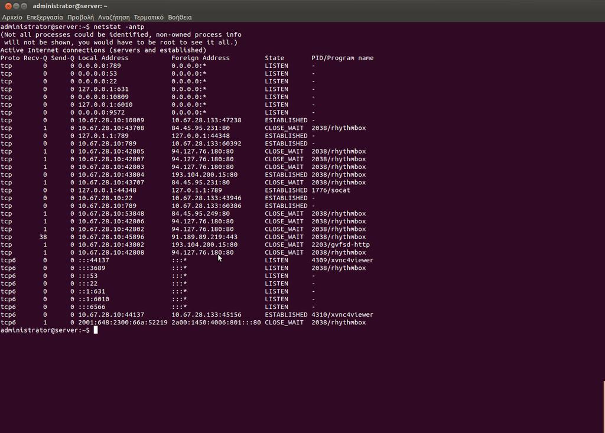The height and width of the screenshot is (433, 605).
Task: Click local address 127.0.0.1:631
Action: tap(103, 89)
